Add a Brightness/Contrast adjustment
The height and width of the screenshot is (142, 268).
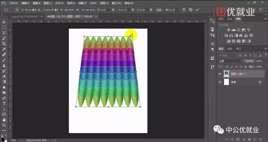228,30
